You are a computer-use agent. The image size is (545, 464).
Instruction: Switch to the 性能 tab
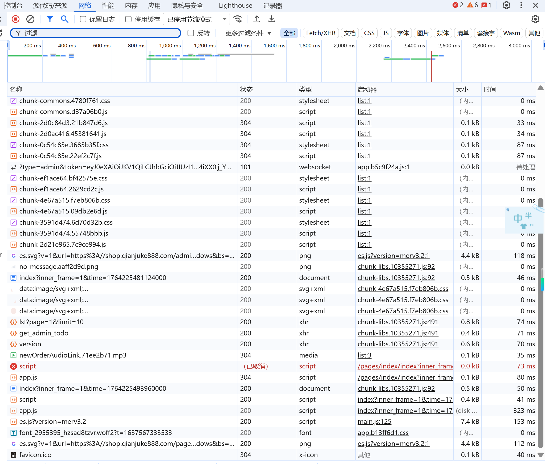pyautogui.click(x=108, y=6)
